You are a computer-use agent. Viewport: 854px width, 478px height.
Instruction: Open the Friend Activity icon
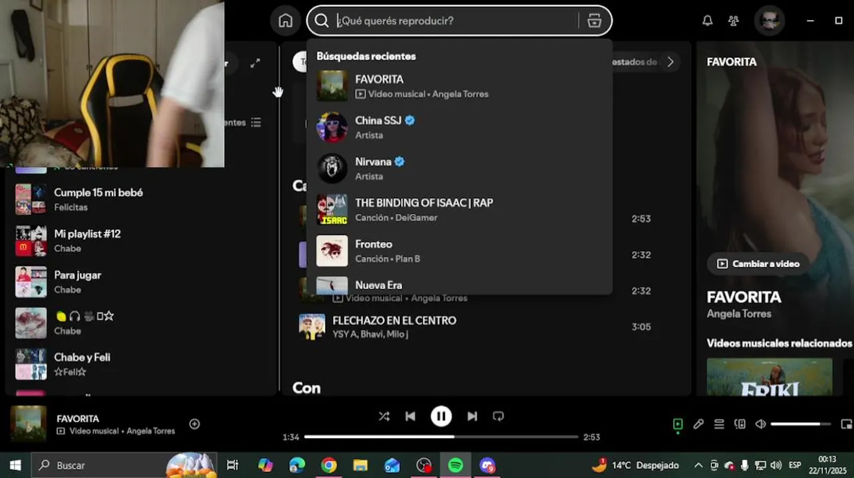(734, 21)
